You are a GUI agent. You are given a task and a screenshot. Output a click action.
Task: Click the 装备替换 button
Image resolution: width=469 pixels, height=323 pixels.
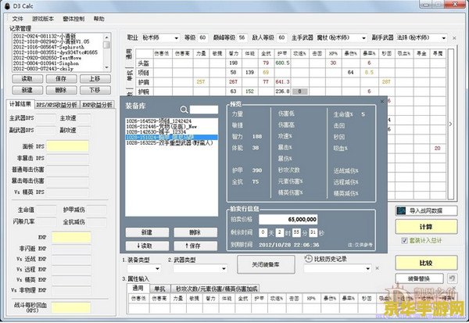point(419,278)
